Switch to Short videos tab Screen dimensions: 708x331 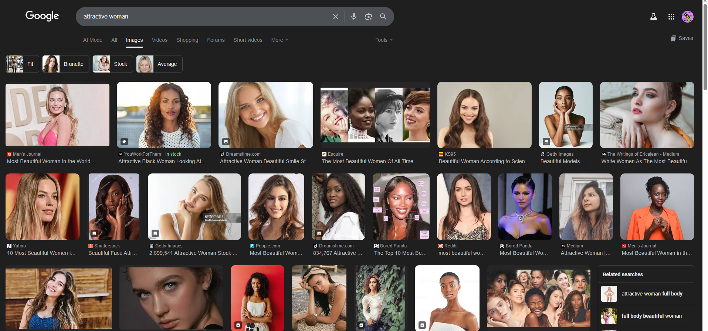[248, 40]
